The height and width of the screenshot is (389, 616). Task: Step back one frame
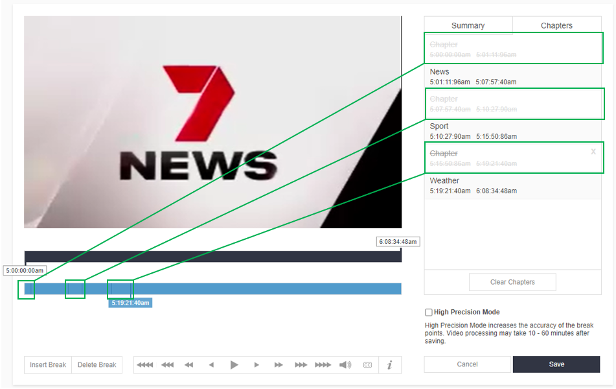(x=211, y=365)
